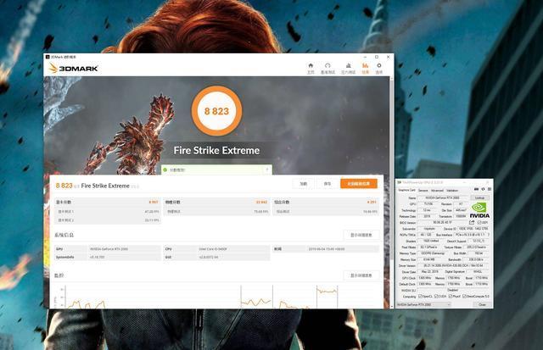The height and width of the screenshot is (350, 543).
Task: Click GPU-Z screenshot camera icon
Action: pos(476,189)
